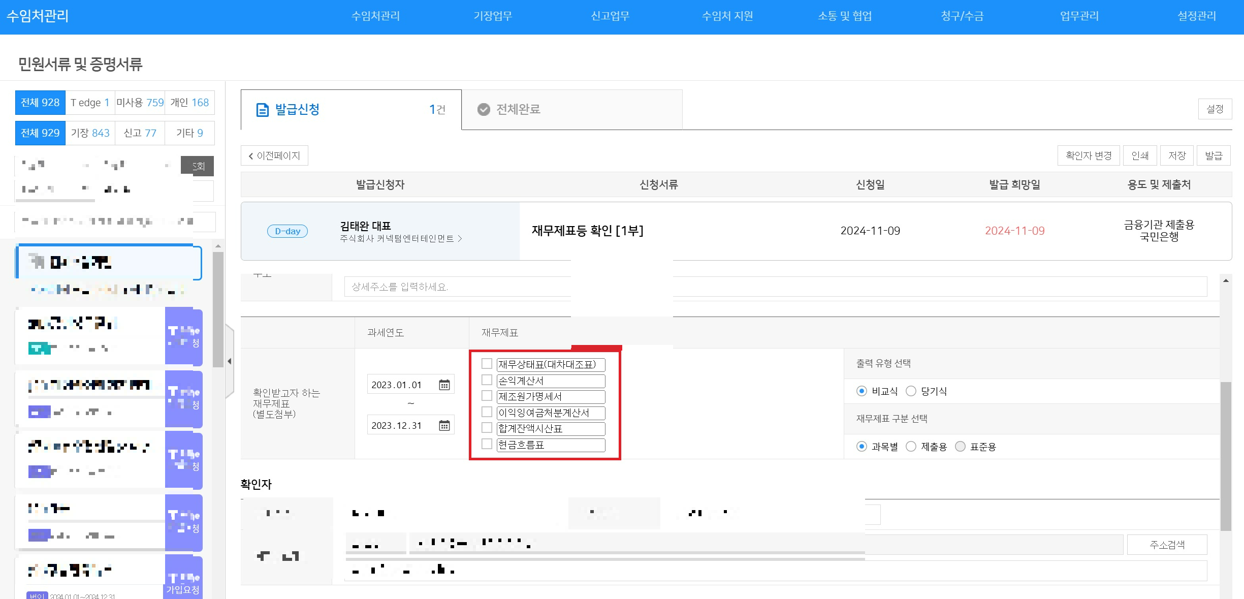
Task: Click the 전체완료 checkmark icon
Action: click(484, 109)
